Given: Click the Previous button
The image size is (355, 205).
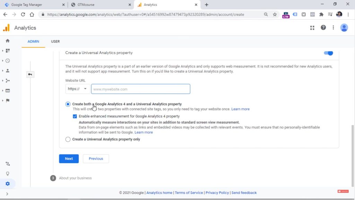Looking at the screenshot, I should (x=96, y=159).
